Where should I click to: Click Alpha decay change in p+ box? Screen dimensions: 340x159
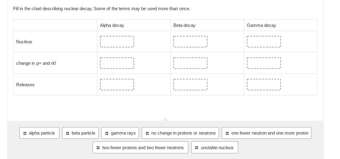pyautogui.click(x=117, y=63)
